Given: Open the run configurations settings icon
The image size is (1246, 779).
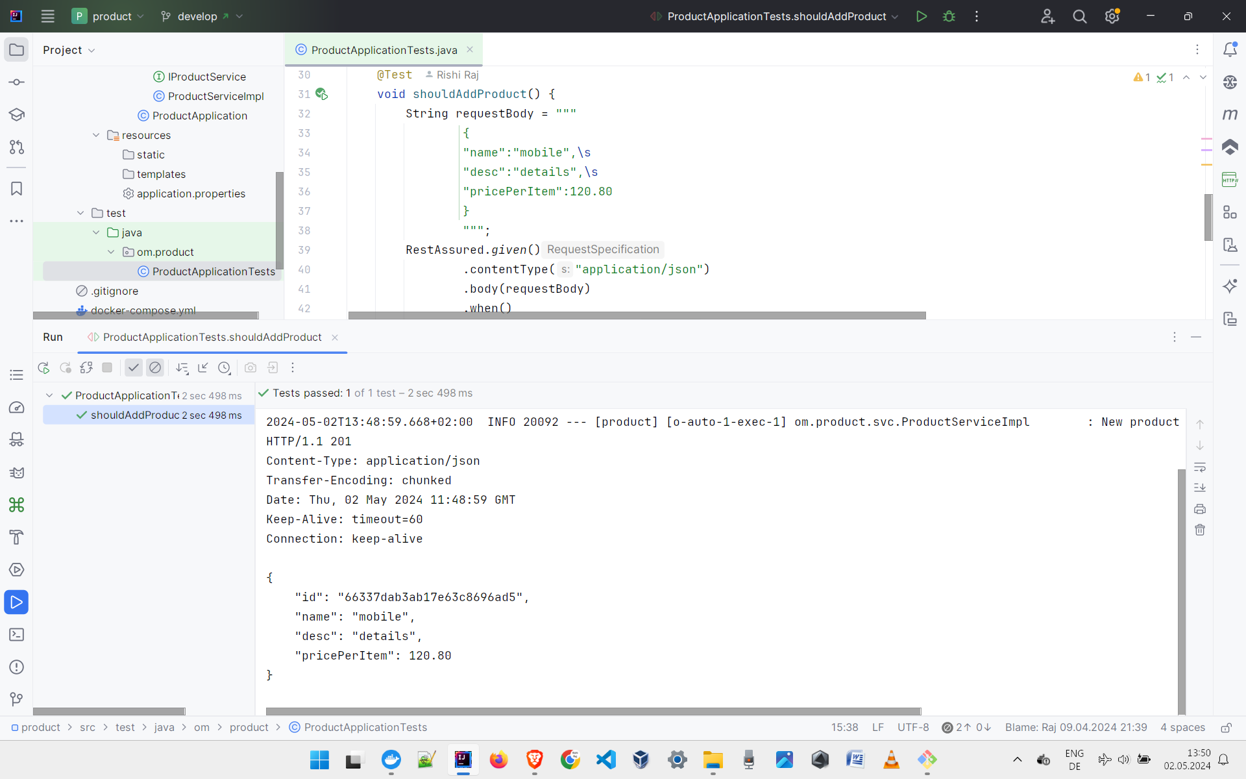Looking at the screenshot, I should coord(977,16).
